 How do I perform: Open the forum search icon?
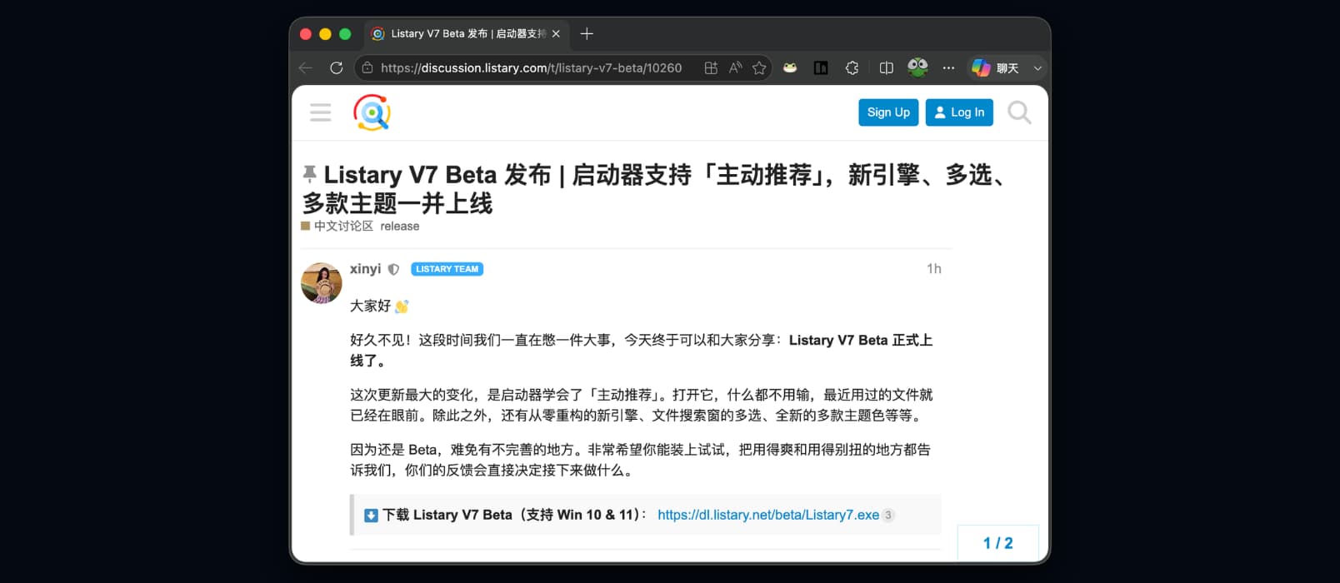[x=1019, y=112]
